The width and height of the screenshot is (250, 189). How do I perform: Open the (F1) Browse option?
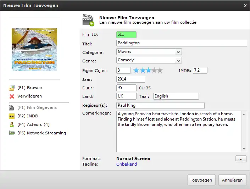(29, 88)
